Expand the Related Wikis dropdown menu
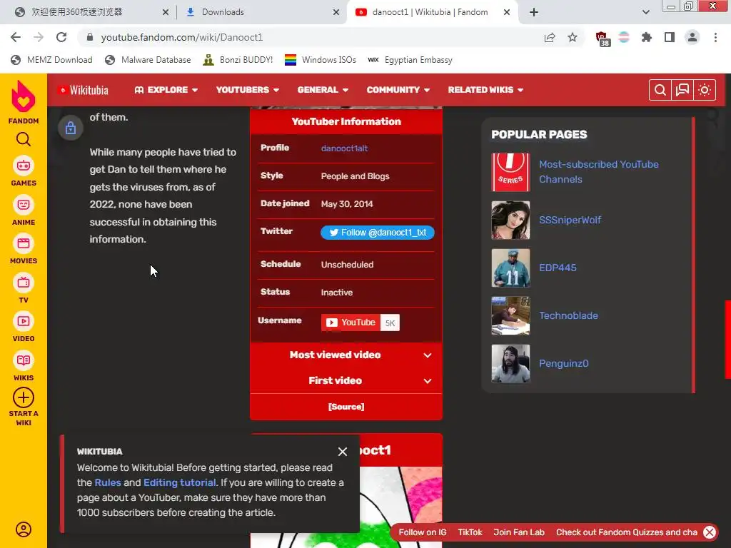Screen dimensions: 731x548 point(485,90)
